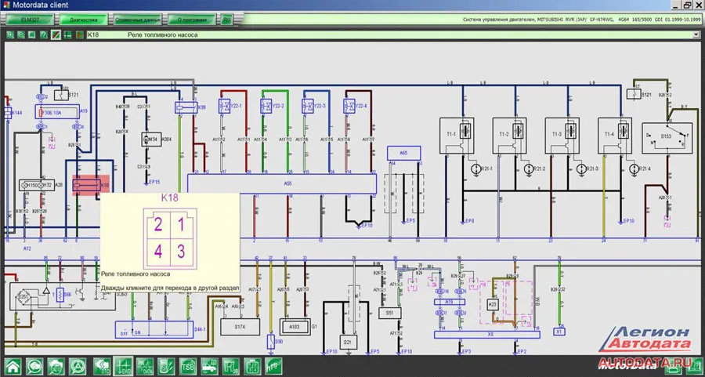Select injector Y22-3 on the diagram
The height and width of the screenshot is (377, 705).
coord(308,106)
